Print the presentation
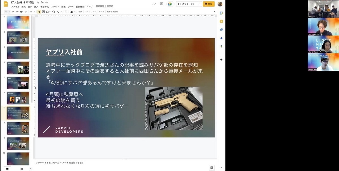The width and height of the screenshot is (339, 171). (x=21, y=12)
